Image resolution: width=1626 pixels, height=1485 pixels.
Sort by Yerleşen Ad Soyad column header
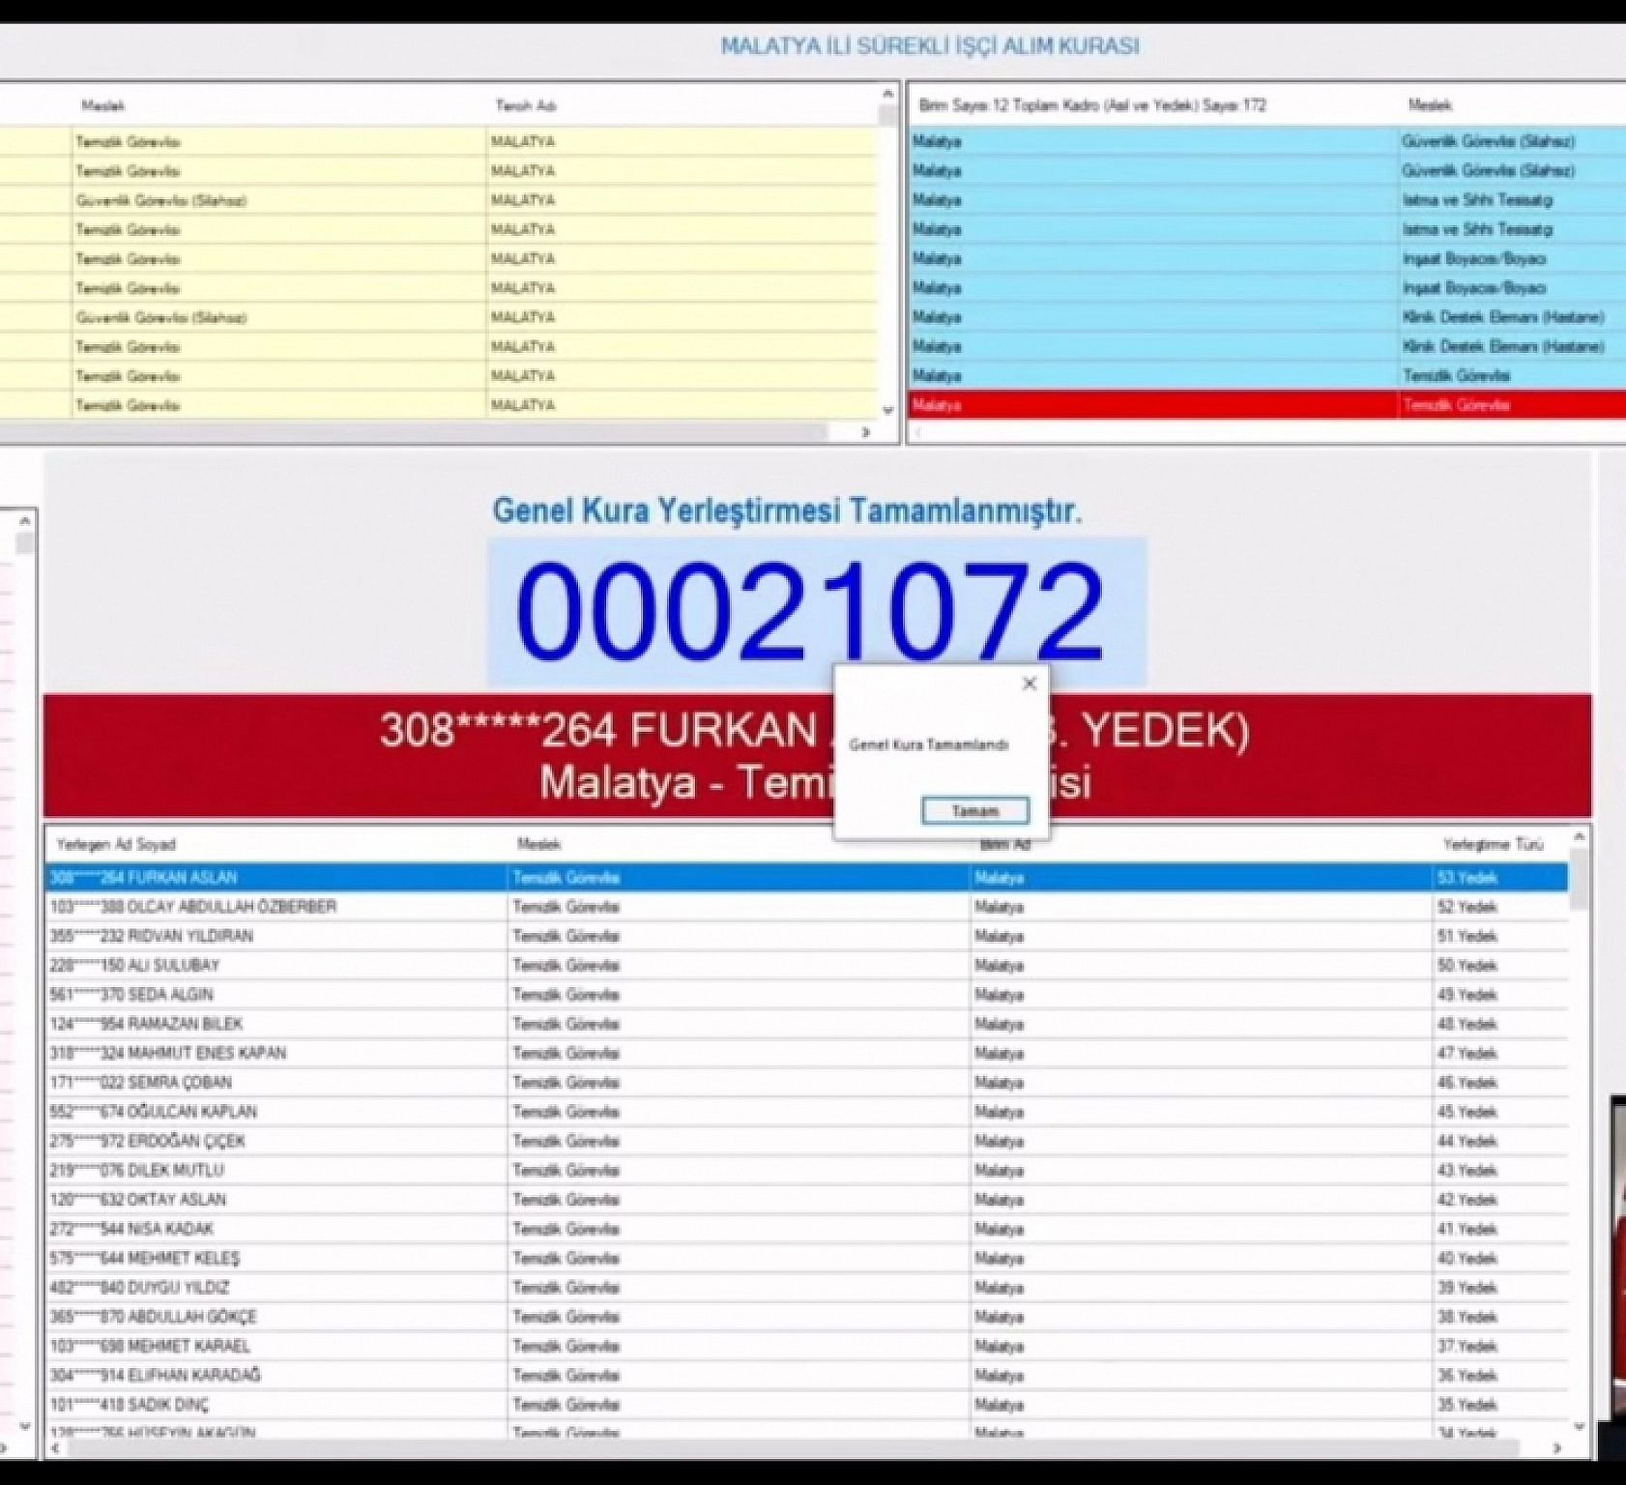116,845
